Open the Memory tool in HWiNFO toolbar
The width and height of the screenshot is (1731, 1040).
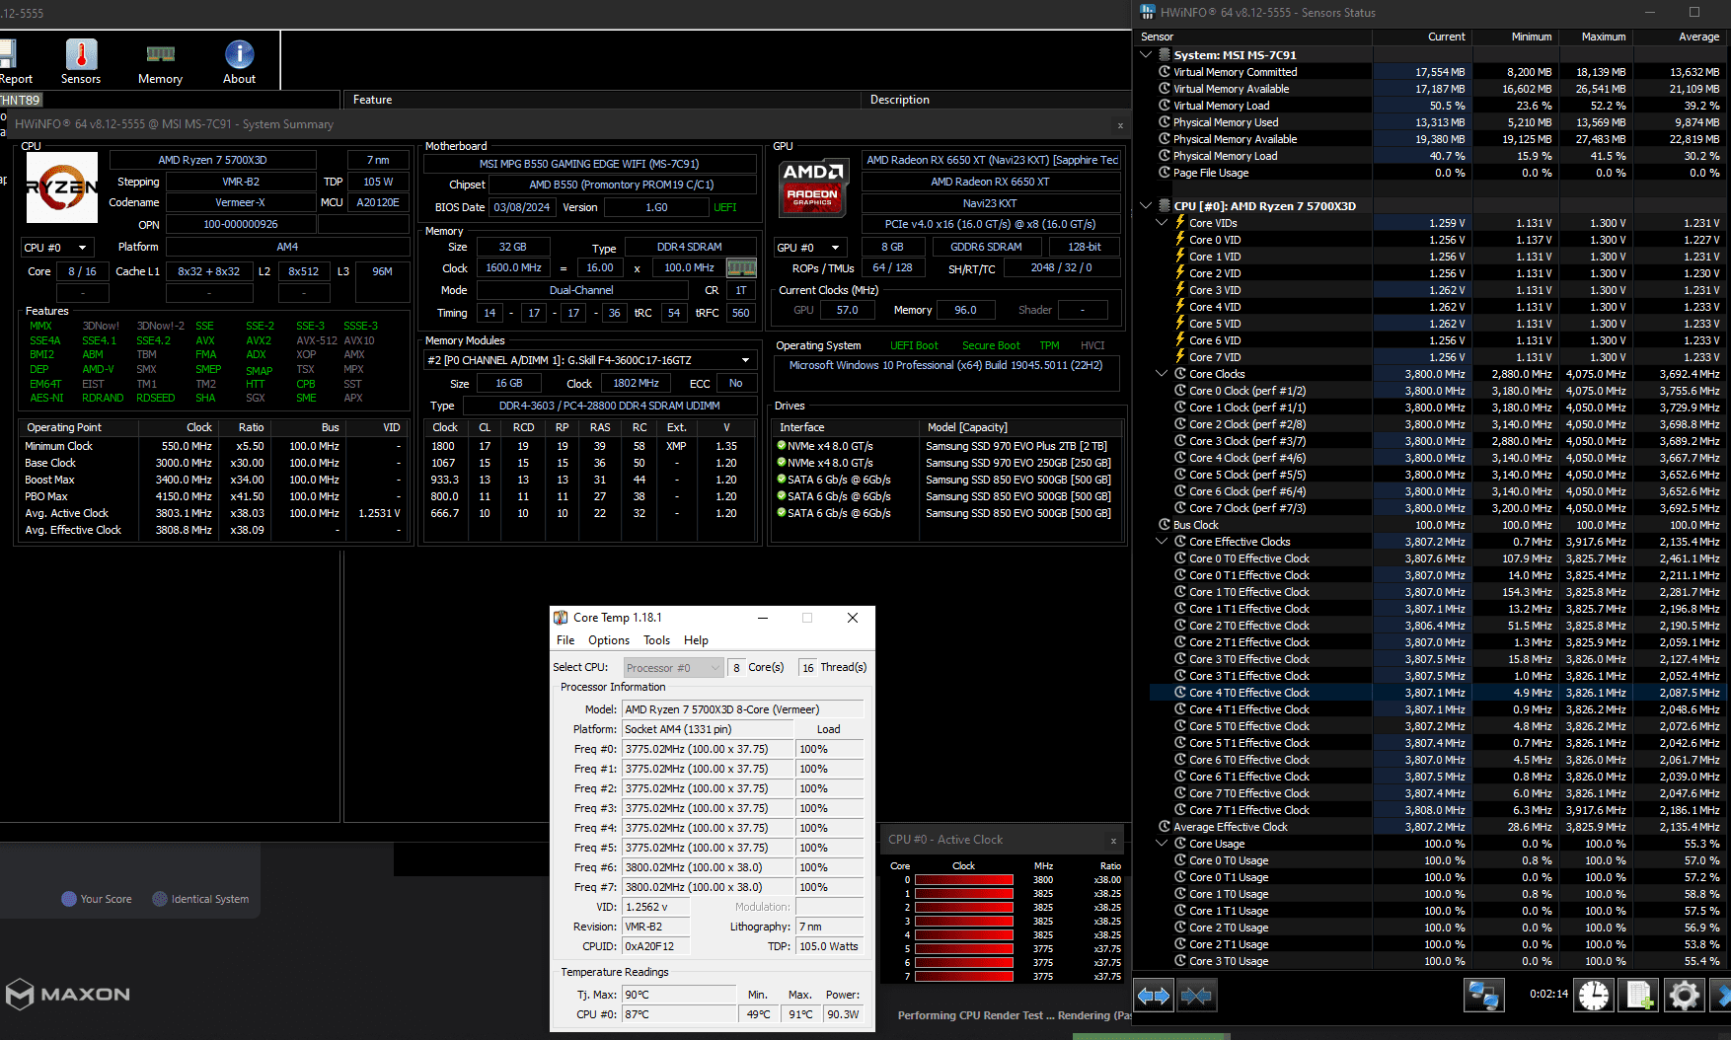click(x=160, y=61)
